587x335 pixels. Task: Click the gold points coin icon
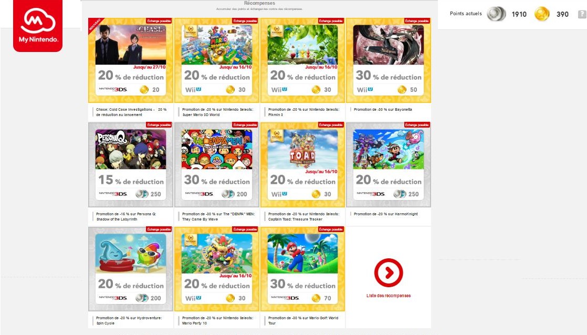tap(541, 14)
